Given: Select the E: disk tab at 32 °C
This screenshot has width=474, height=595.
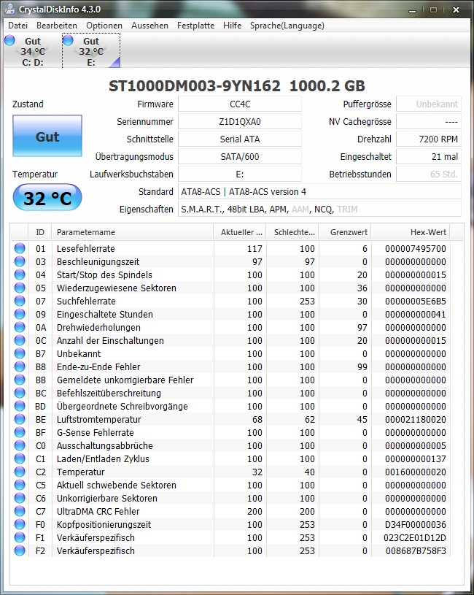Looking at the screenshot, I should tap(91, 51).
